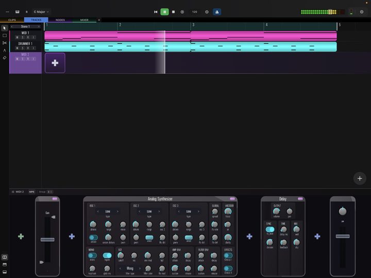371x278 pixels.
Task: Click the 120 tempo field
Action: click(x=195, y=12)
